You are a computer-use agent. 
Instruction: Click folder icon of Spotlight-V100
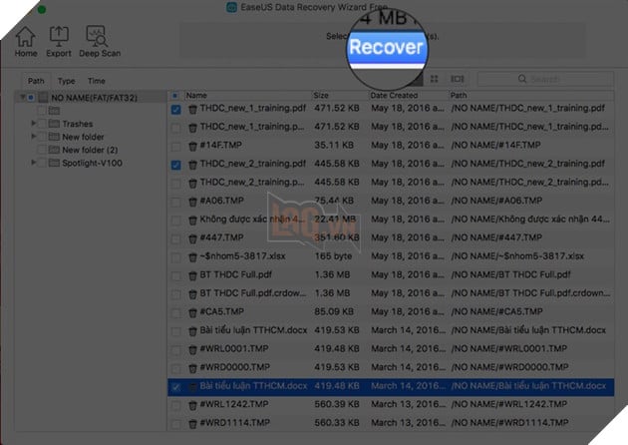pos(54,163)
